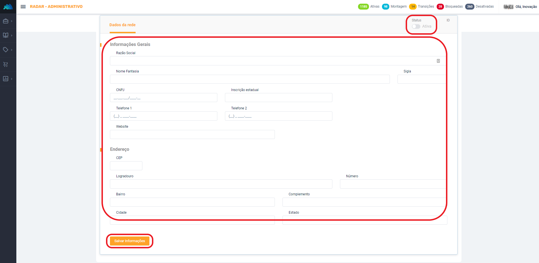Open the 1185 Ativas status filter
This screenshot has height=263, width=539.
(x=369, y=6)
